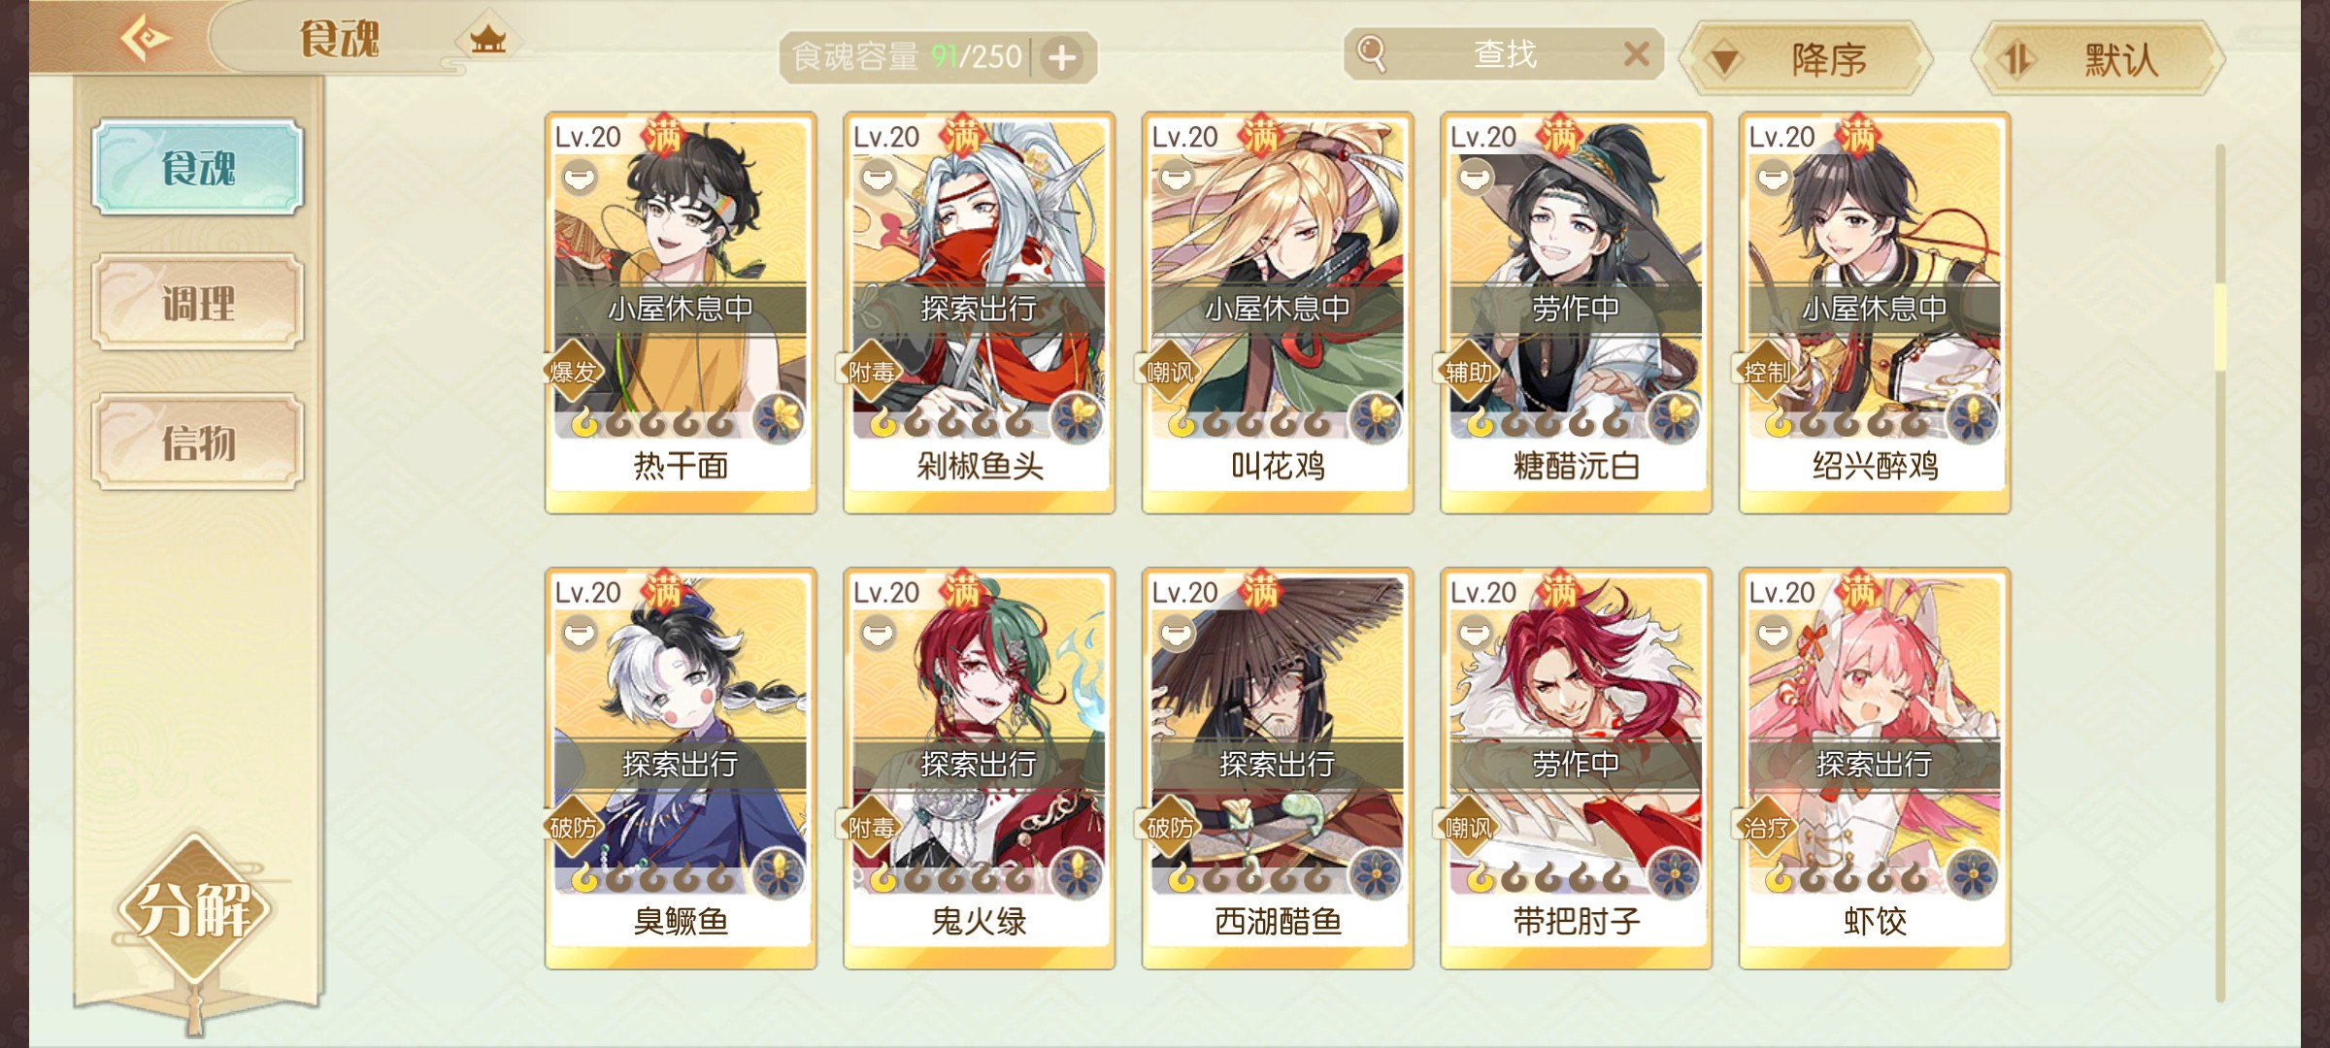The width and height of the screenshot is (2330, 1048).
Task: Tap the flower emblem on 带把肘子 card
Action: 1673,873
